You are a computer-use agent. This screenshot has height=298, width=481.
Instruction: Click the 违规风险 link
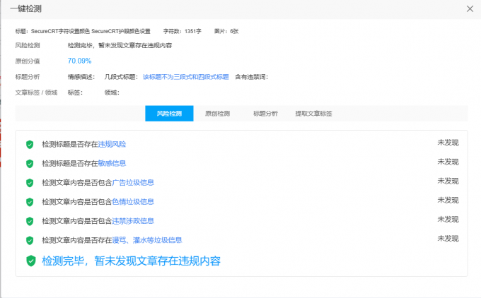112,144
